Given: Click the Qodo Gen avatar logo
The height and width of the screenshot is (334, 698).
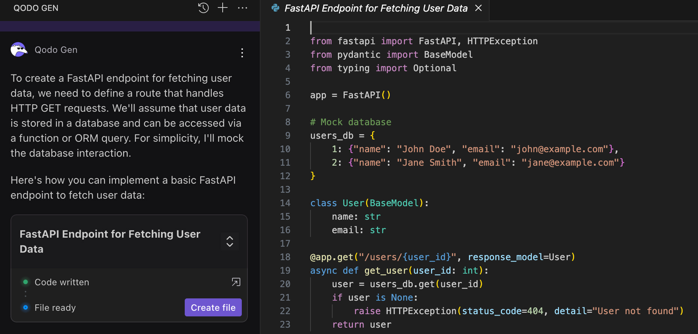Looking at the screenshot, I should [19, 49].
